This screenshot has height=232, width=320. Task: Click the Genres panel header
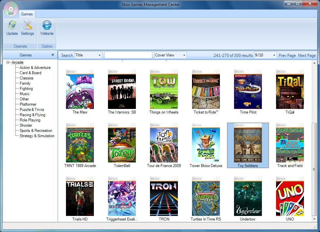coord(30,55)
